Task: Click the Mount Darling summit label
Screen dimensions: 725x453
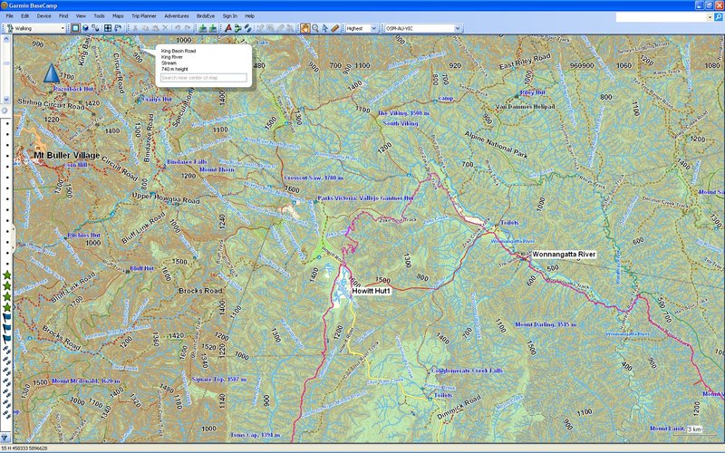Action: coord(546,324)
